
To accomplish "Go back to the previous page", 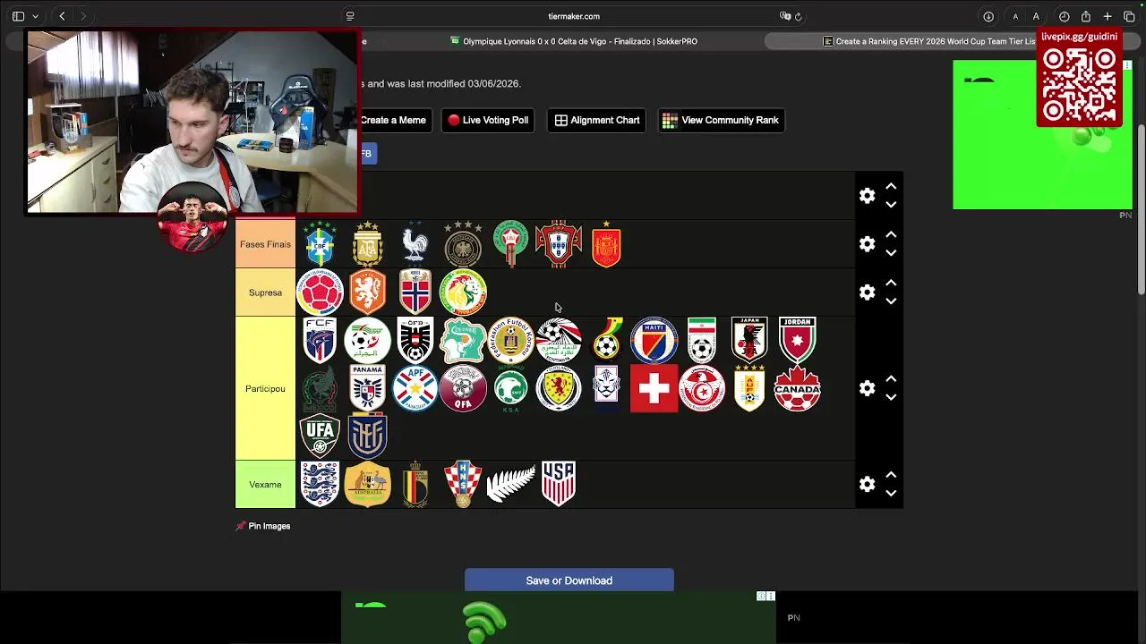I will (62, 16).
